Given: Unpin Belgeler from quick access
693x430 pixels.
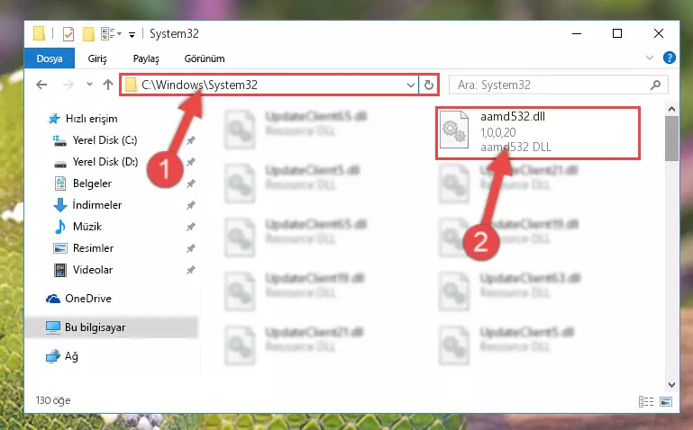Looking at the screenshot, I should (190, 184).
